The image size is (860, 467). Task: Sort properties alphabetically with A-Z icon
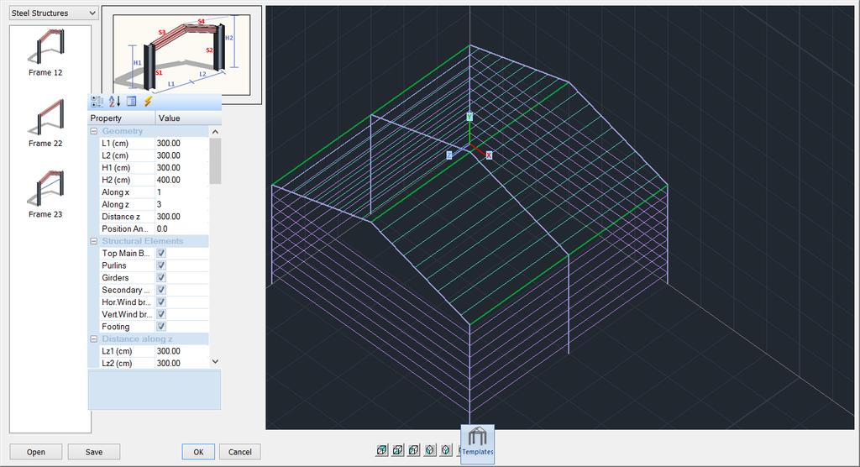coord(114,101)
